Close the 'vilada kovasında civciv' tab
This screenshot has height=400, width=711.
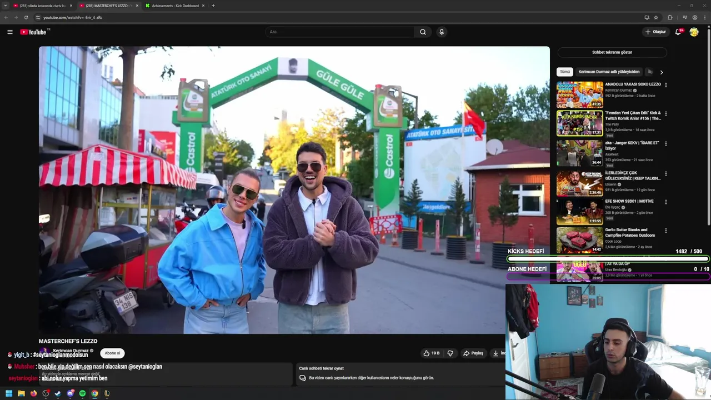coord(71,6)
